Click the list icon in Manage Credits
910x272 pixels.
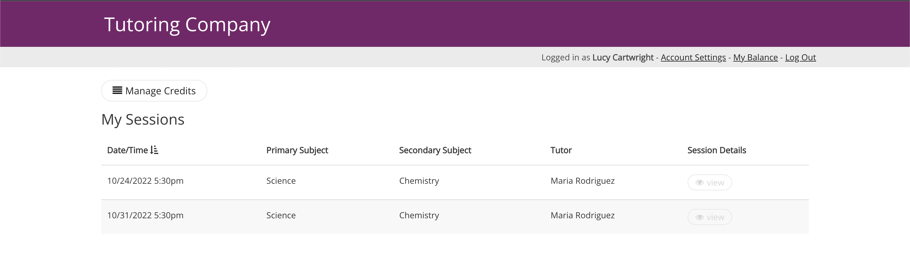pos(117,91)
